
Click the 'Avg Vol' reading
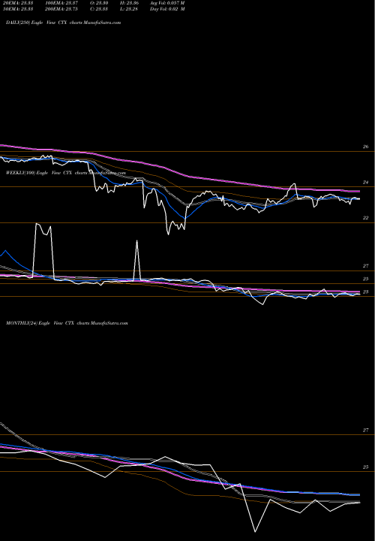tap(167, 3)
